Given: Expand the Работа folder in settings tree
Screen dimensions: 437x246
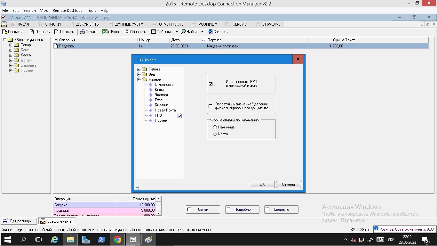Looking at the screenshot, I should coord(139,69).
